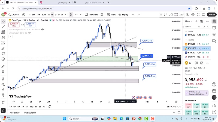Switch to the 1h timeframe

[x=49, y=15]
